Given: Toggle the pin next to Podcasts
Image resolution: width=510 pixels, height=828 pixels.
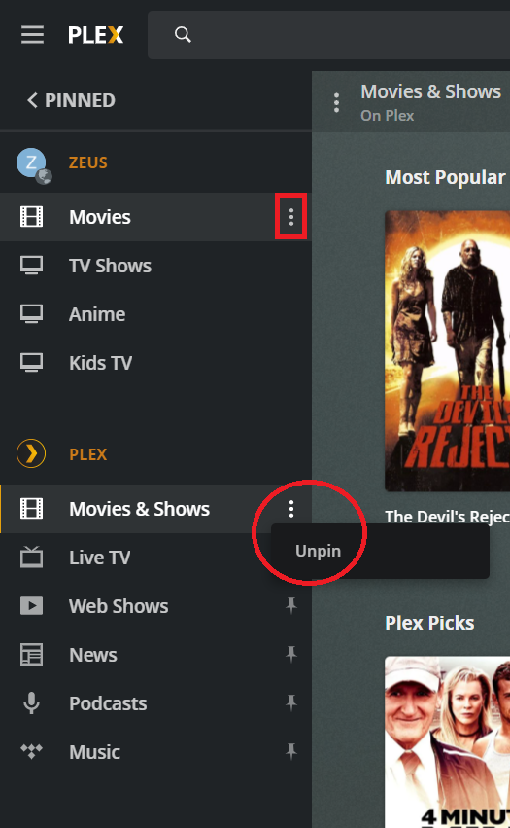Looking at the screenshot, I should click(x=291, y=702).
